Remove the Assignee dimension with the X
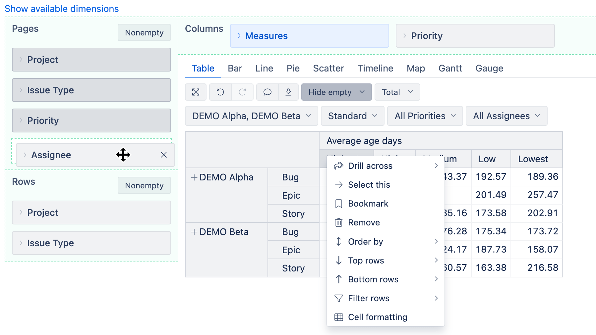The height and width of the screenshot is (335, 596). coord(164,155)
